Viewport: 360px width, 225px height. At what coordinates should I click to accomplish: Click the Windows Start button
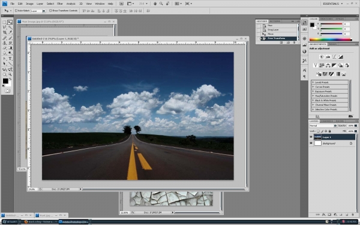[x=10, y=222]
